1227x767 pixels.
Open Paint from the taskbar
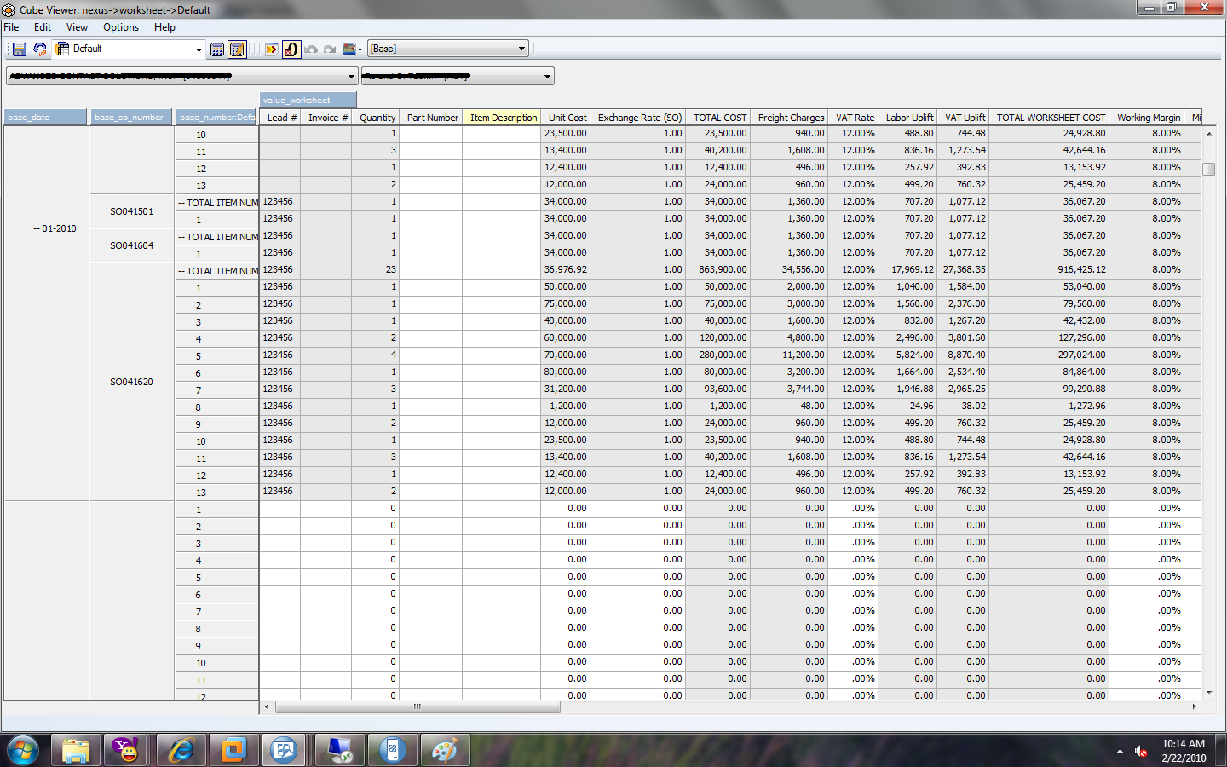[x=444, y=751]
